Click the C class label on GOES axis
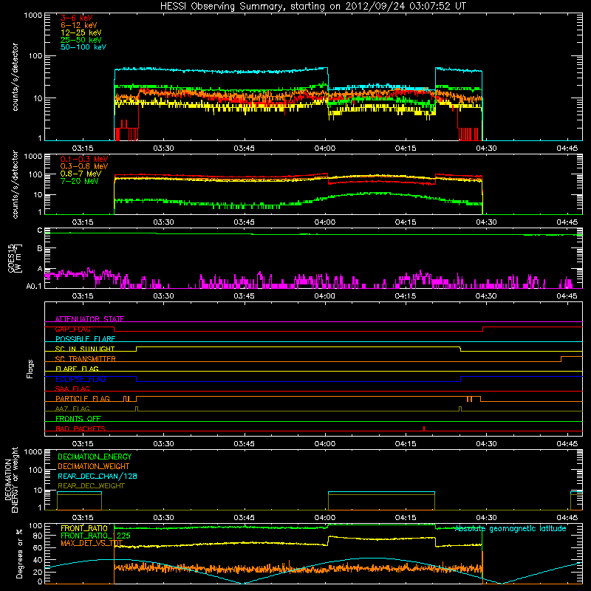This screenshot has height=591, width=591. [40, 230]
